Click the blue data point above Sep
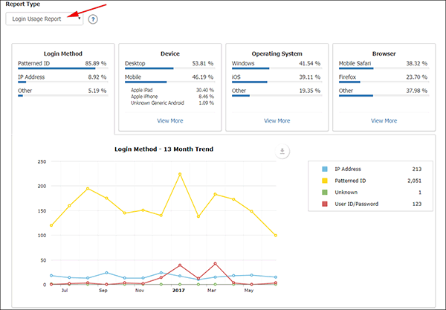Screen dimensions: 446x310 [106, 273]
